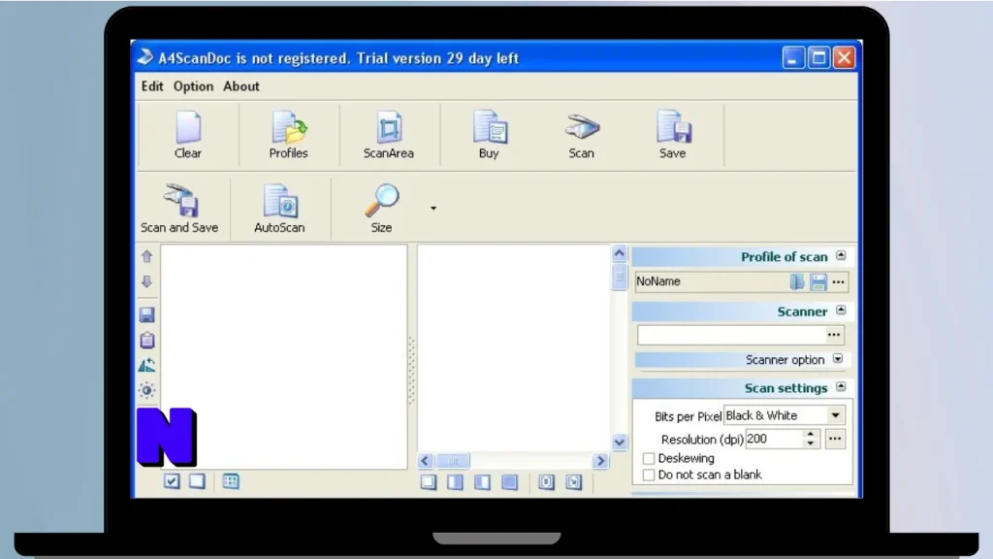
Task: Click the Size magnifier icon
Action: pos(381,209)
